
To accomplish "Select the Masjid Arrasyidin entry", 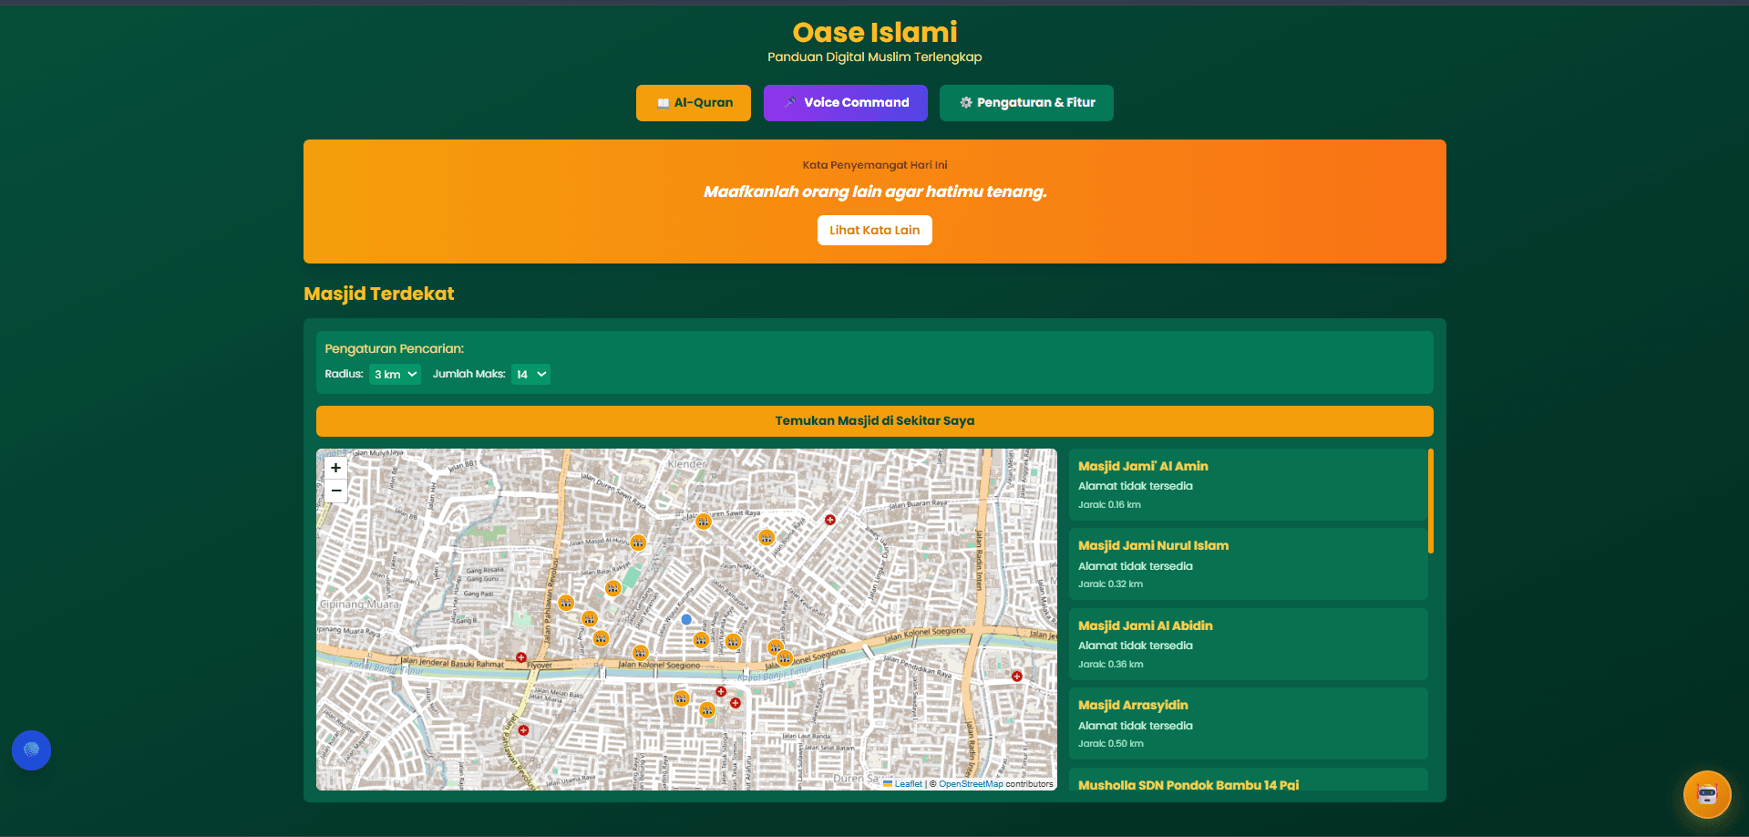I will (x=1247, y=723).
